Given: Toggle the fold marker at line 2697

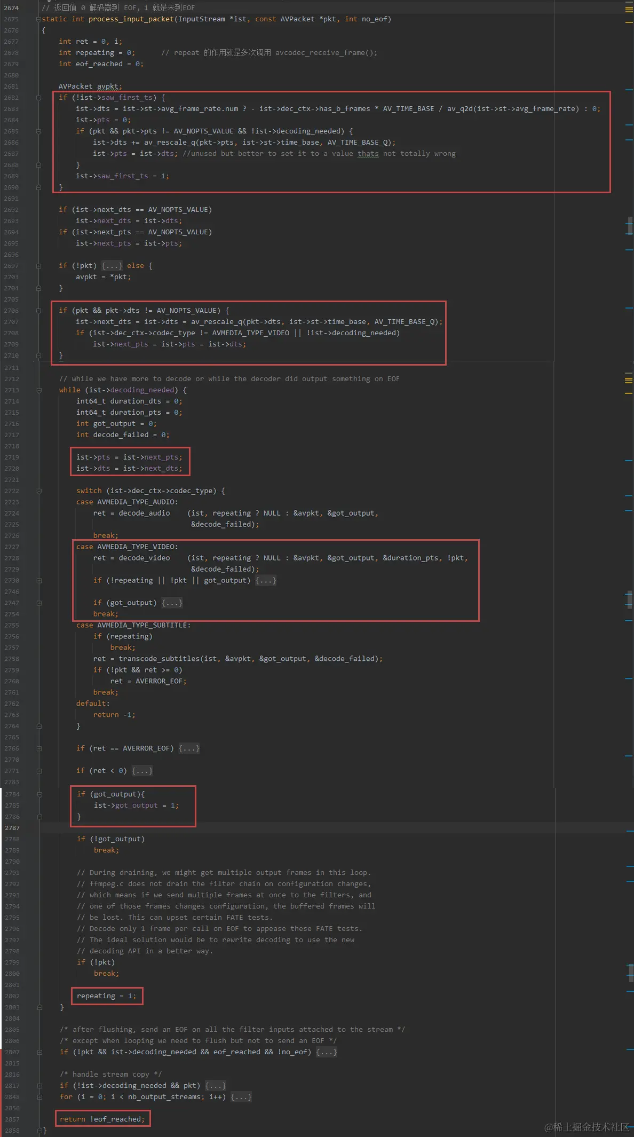Looking at the screenshot, I should tap(38, 266).
